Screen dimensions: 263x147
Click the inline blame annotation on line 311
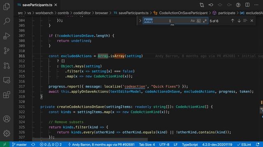pyautogui.click(x=209, y=56)
